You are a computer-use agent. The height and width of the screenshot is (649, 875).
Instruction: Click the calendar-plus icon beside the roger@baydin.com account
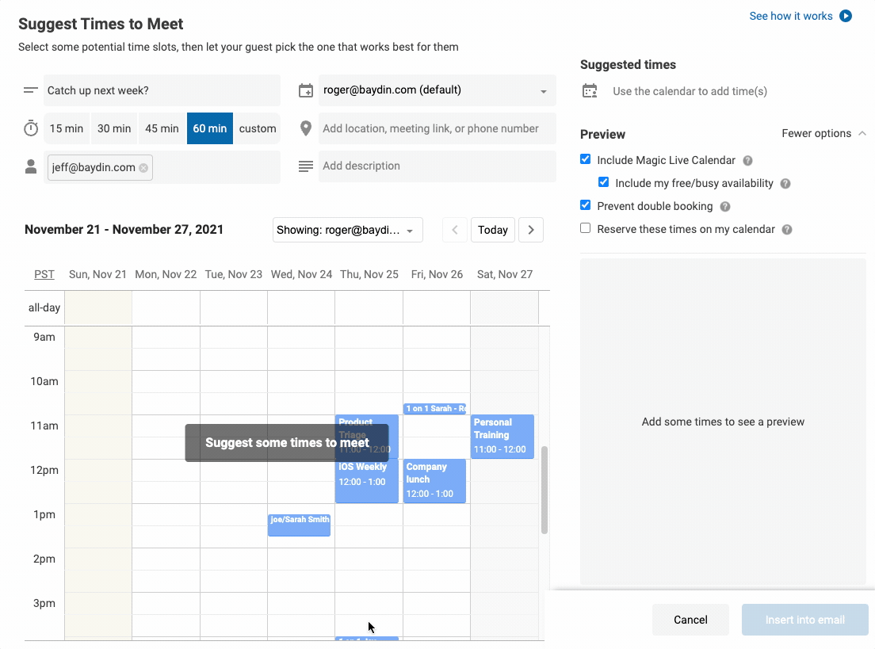pyautogui.click(x=306, y=90)
